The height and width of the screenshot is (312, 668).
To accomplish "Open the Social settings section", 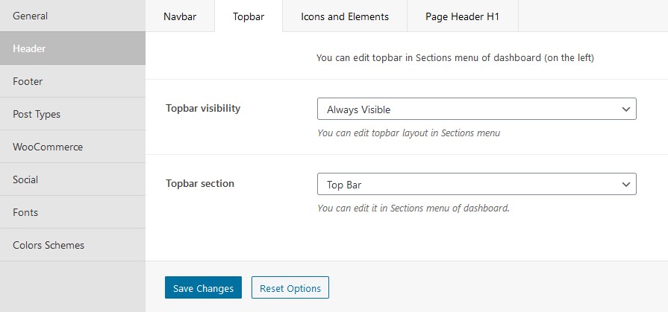I will [72, 179].
